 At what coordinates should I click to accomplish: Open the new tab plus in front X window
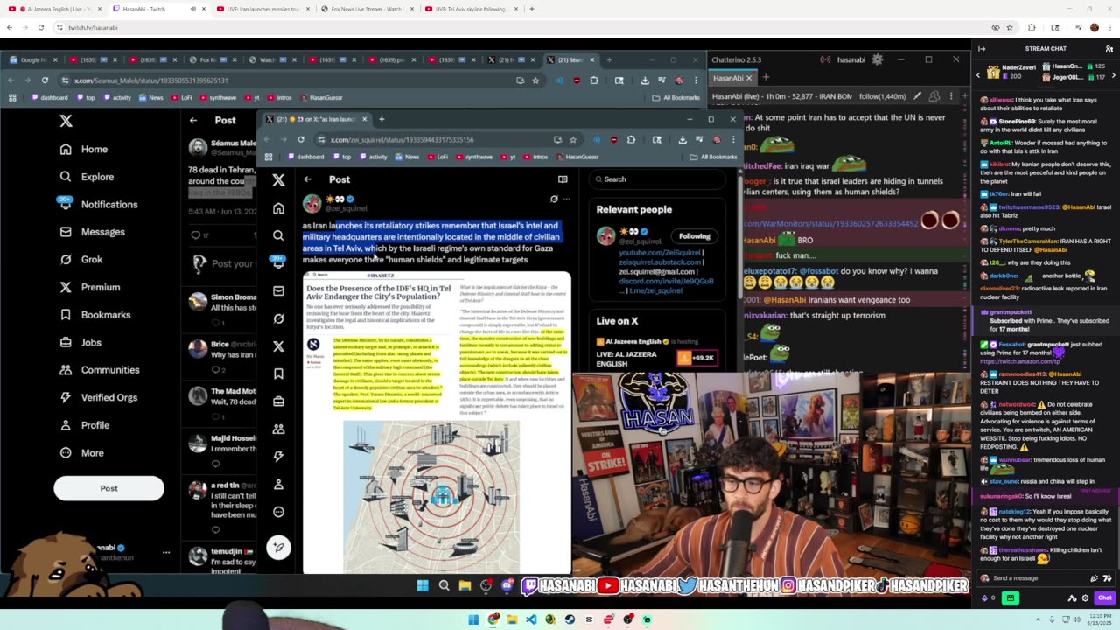click(x=381, y=119)
